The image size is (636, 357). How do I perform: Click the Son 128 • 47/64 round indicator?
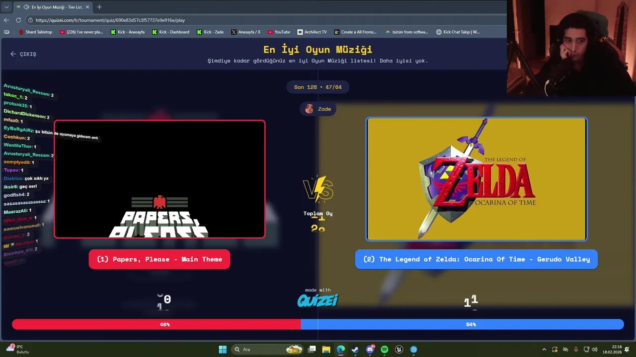[318, 87]
